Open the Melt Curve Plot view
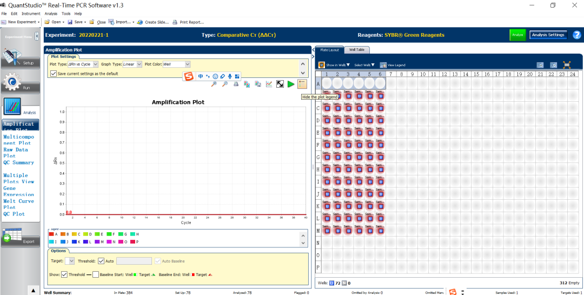Screen dimensions: 584x295 tap(18, 204)
